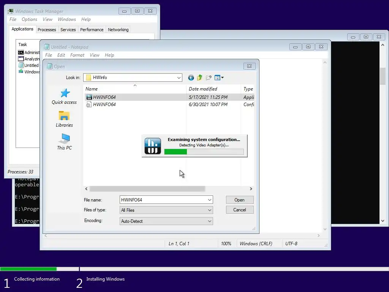Click the HWiNFO logo in progress popup
Screen dimensions: 389x292
(153, 146)
